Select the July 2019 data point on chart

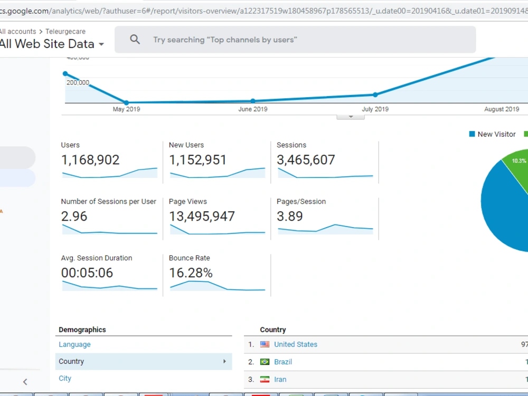click(x=375, y=95)
